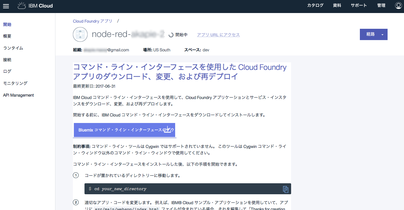This screenshot has height=210, width=404.
Task: Click the IBM Cloud title text
Action: [41, 6]
